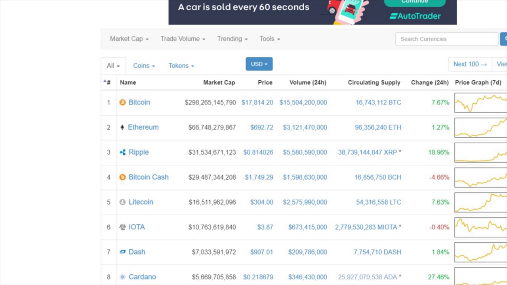The width and height of the screenshot is (507, 285).
Task: Open the Cardano currency page
Action: tap(142, 277)
